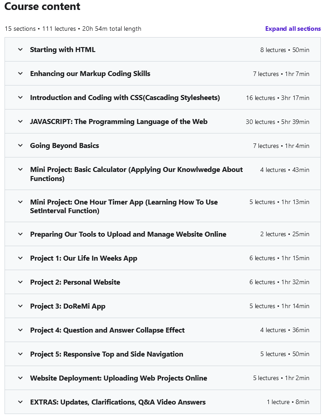Select the Starting with HTML section title
The image size is (324, 419).
coord(63,50)
